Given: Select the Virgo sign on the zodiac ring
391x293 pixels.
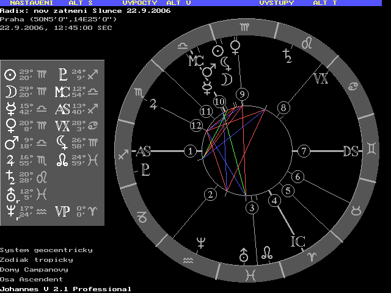Looking at the screenshot, I should (244, 27).
